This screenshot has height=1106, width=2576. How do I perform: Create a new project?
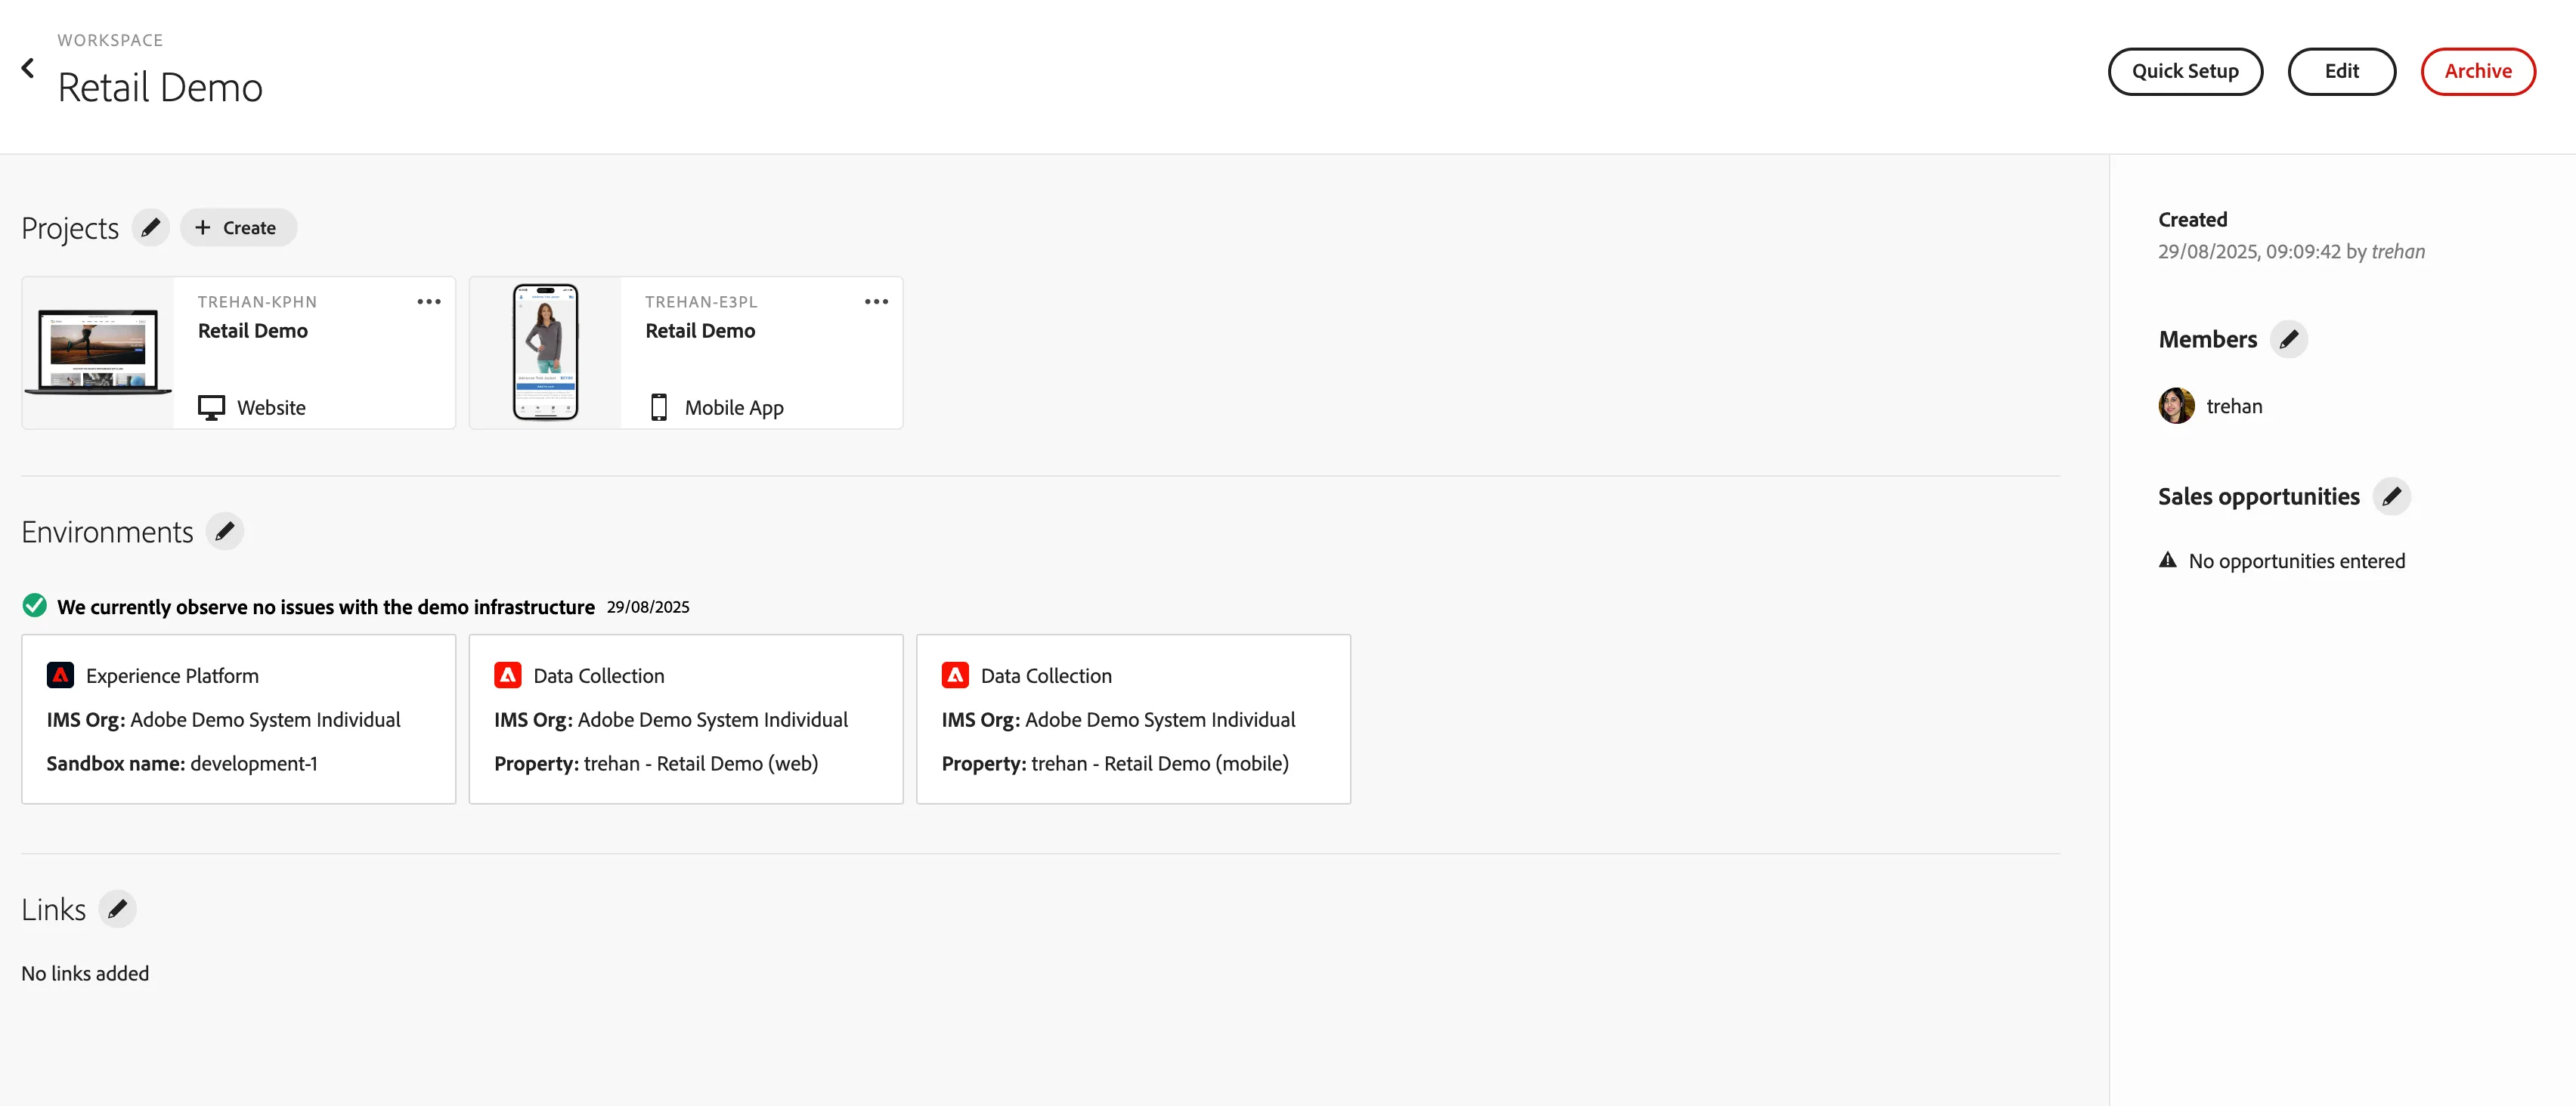(238, 228)
